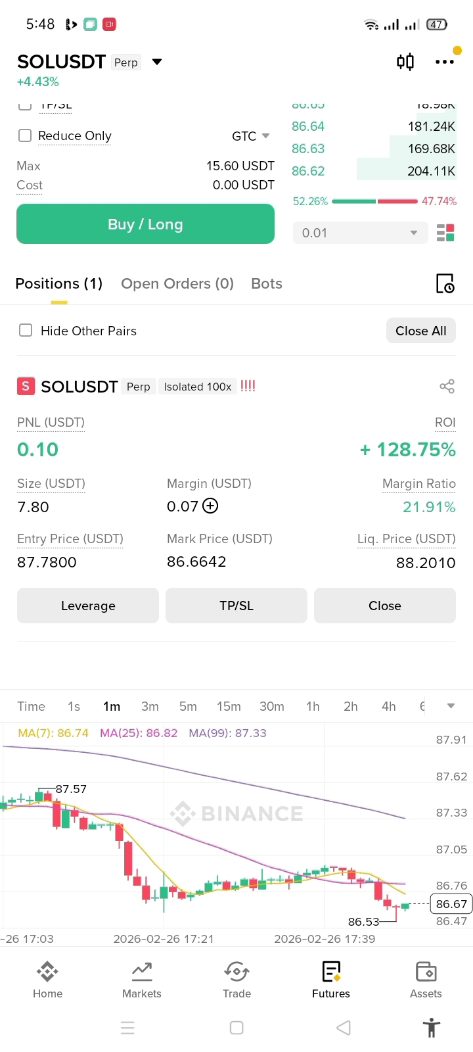Image resolution: width=473 pixels, height=1052 pixels.
Task: Open the candlestick chart icon
Action: (405, 62)
